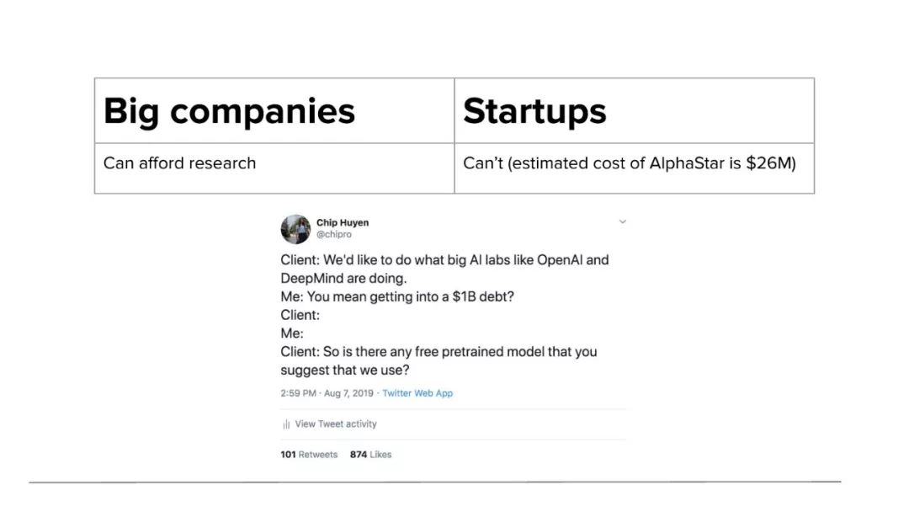Image resolution: width=909 pixels, height=512 pixels.
Task: Click the empty Me: line in tweet
Action: pyautogui.click(x=292, y=333)
